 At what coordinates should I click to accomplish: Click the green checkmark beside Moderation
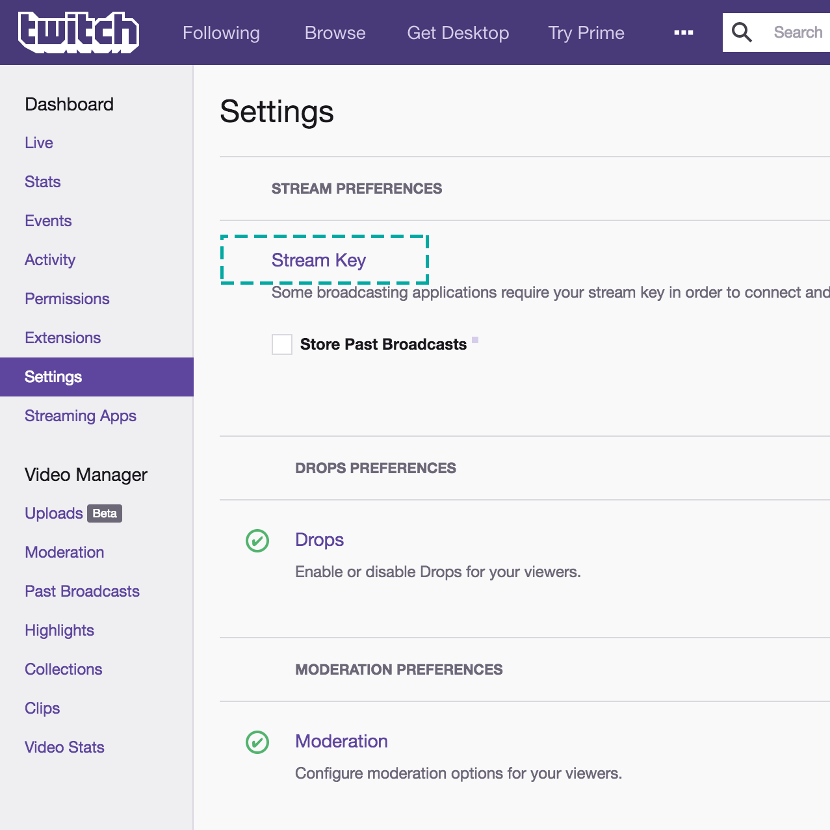point(257,742)
